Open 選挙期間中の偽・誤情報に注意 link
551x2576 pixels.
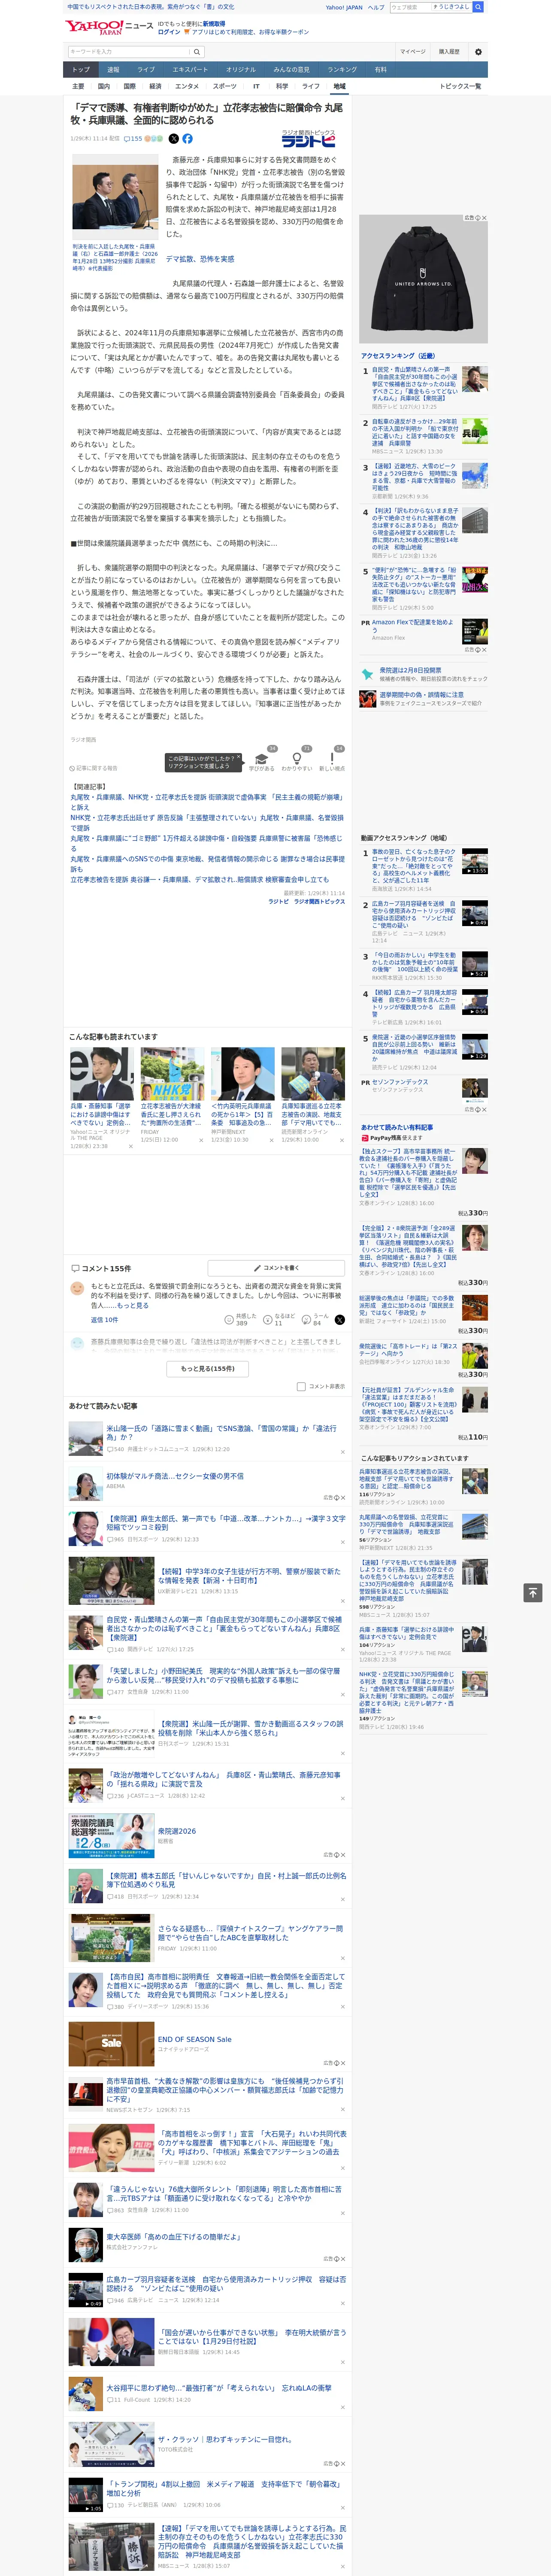pos(421,695)
